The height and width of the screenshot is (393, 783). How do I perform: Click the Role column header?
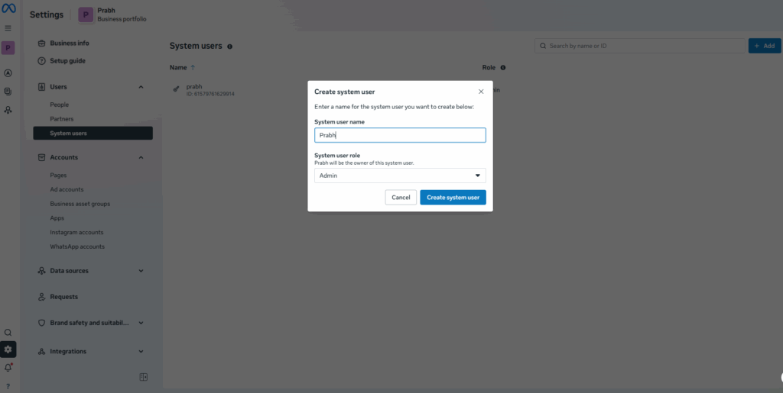coord(489,67)
